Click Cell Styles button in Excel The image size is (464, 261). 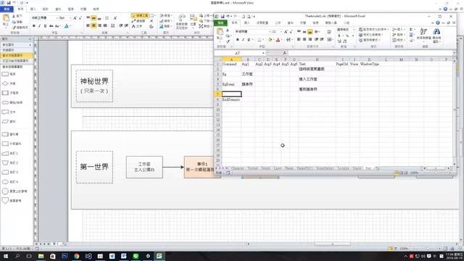point(370,40)
